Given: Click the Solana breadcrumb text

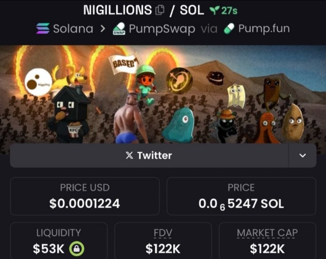Looking at the screenshot, I should click(73, 29).
